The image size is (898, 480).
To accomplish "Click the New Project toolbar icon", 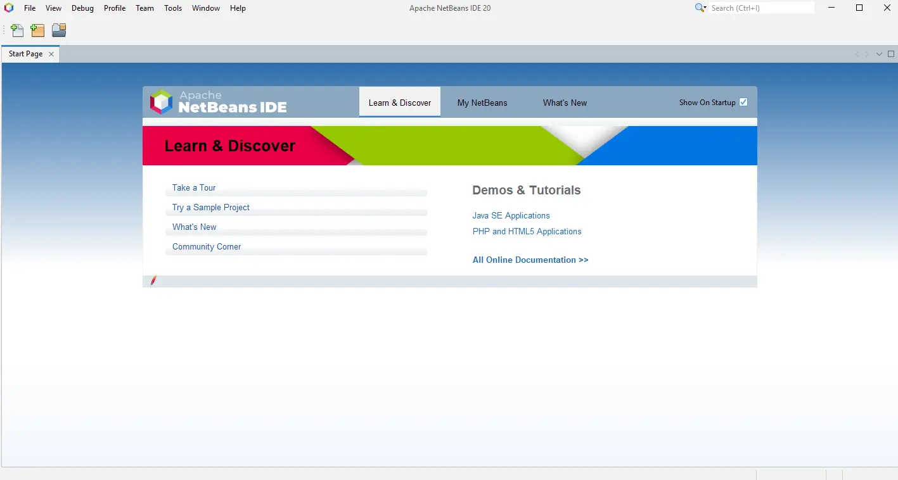I will click(x=38, y=30).
